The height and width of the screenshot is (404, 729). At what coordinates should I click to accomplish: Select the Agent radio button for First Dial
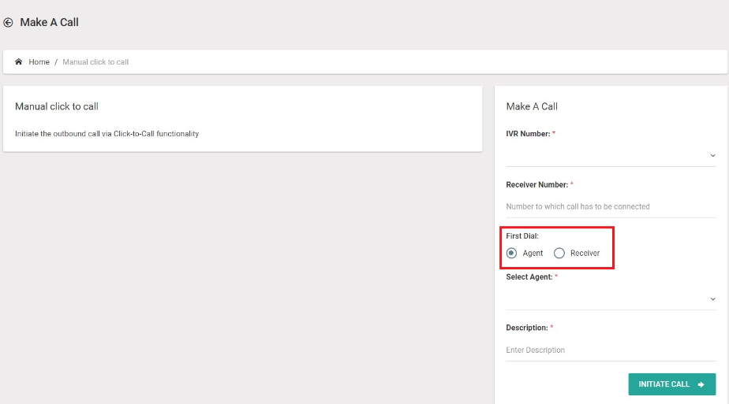[511, 254]
